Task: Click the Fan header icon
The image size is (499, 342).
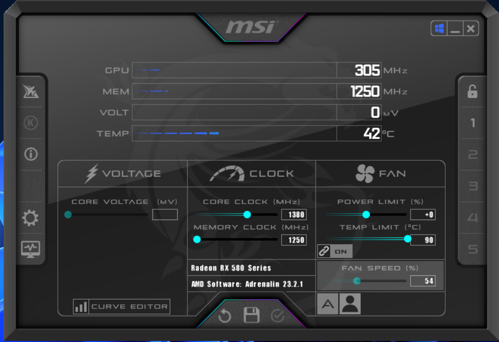Action: click(365, 174)
